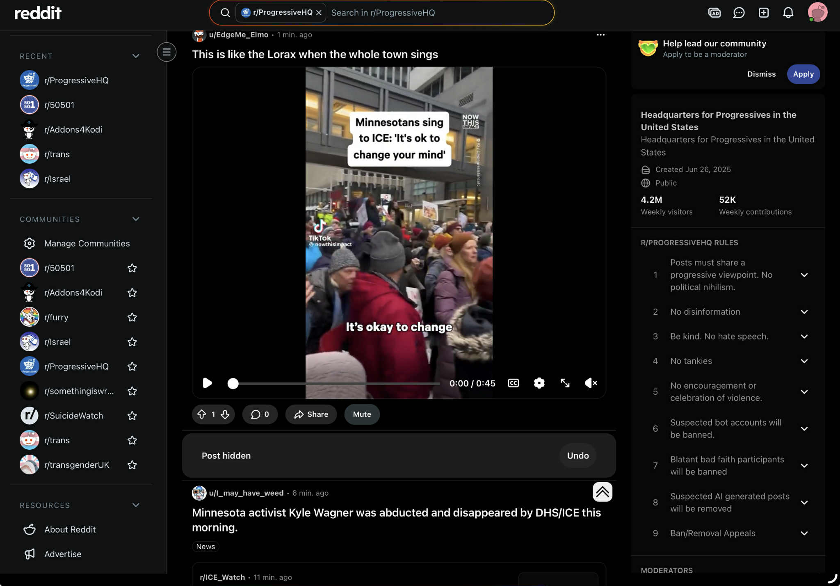The image size is (840, 586).
Task: Enter video fullscreen mode
Action: pos(565,383)
